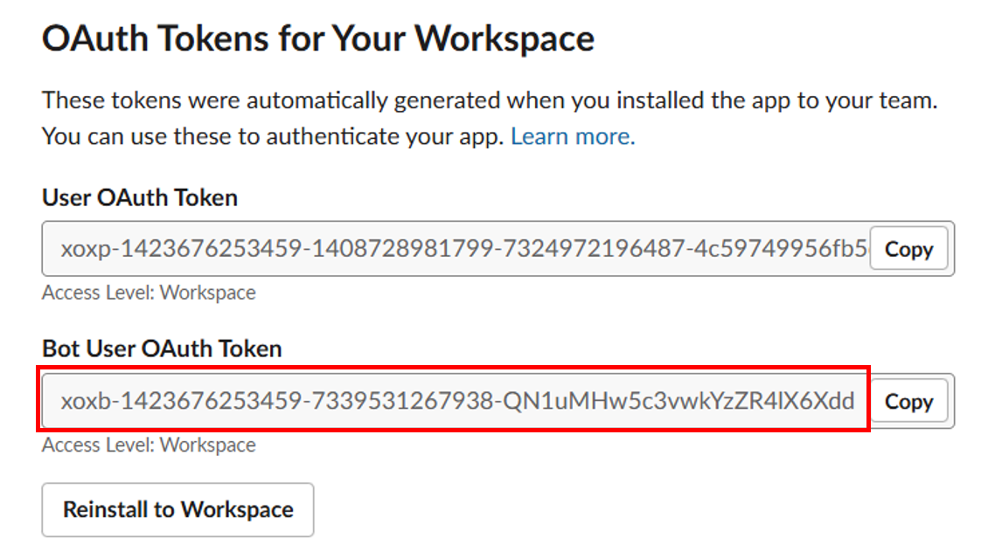The height and width of the screenshot is (552, 1002).
Task: Copy the User OAuth Token
Action: click(908, 249)
